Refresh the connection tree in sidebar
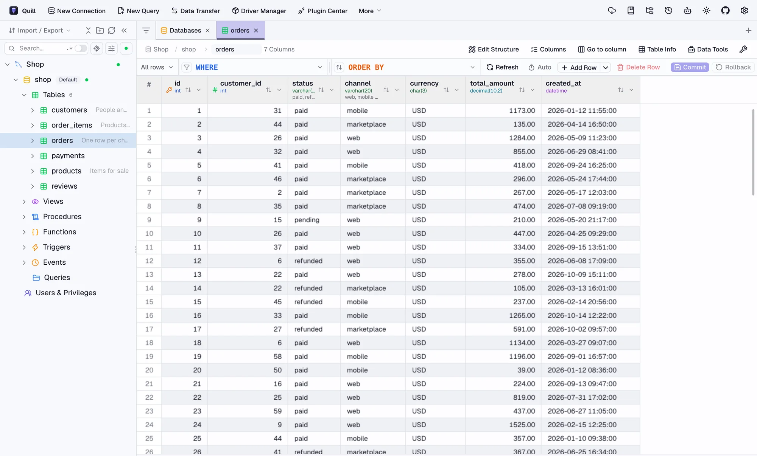 [x=111, y=30]
